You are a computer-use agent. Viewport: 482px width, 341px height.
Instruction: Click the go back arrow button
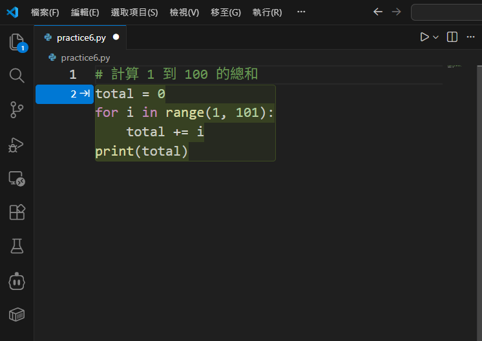(x=378, y=12)
